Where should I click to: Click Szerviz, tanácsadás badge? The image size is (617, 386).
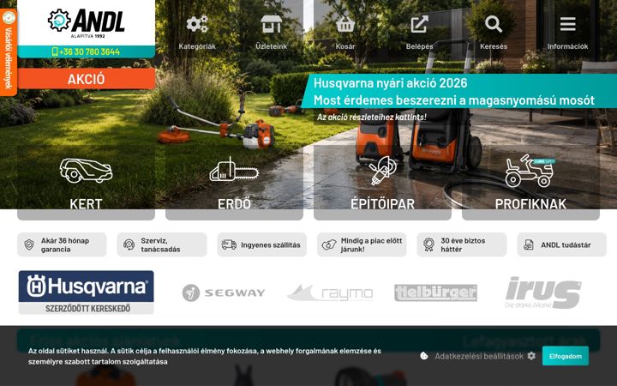coord(162,244)
